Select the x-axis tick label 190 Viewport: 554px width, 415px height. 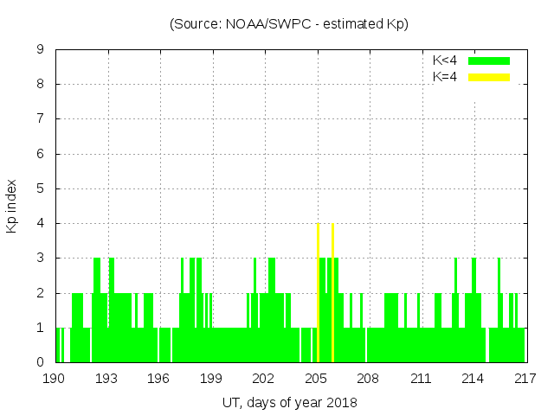pyautogui.click(x=55, y=378)
